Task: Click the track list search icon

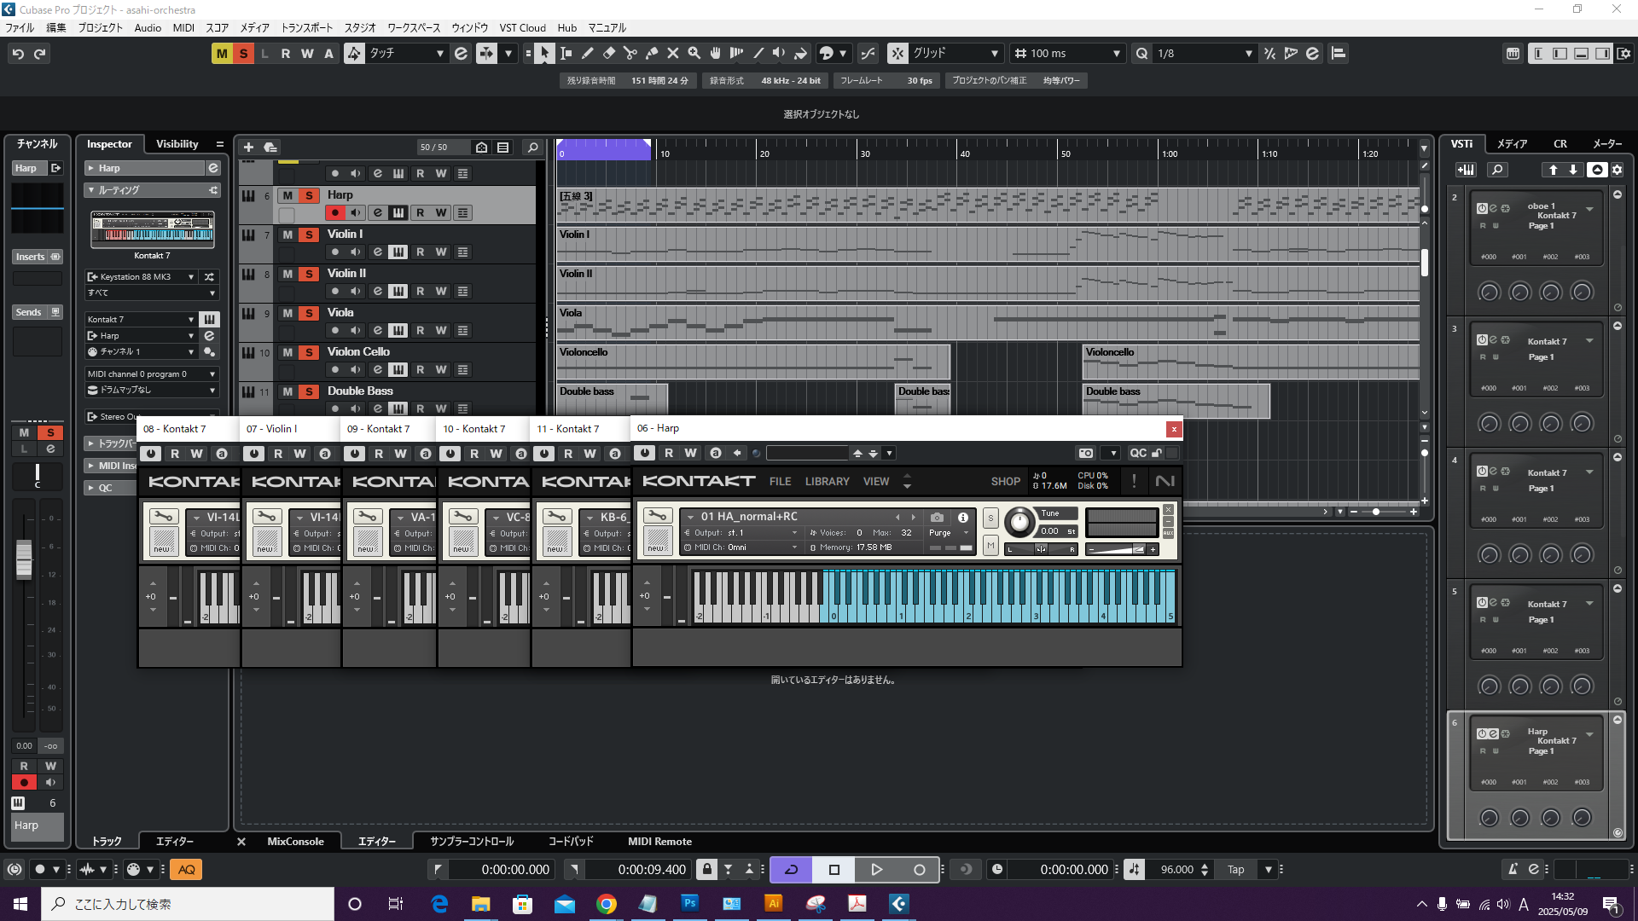Action: [533, 148]
